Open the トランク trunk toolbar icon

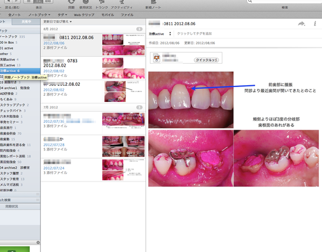click(x=102, y=2)
